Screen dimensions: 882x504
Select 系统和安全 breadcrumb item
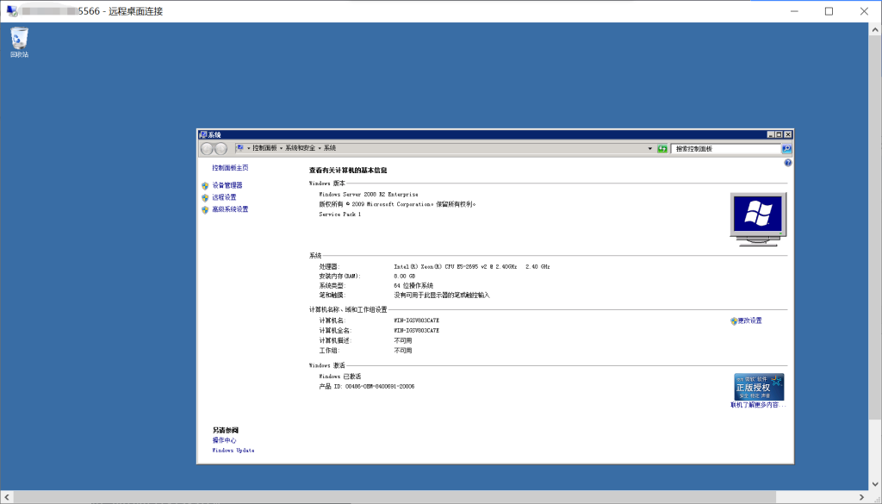pos(301,148)
